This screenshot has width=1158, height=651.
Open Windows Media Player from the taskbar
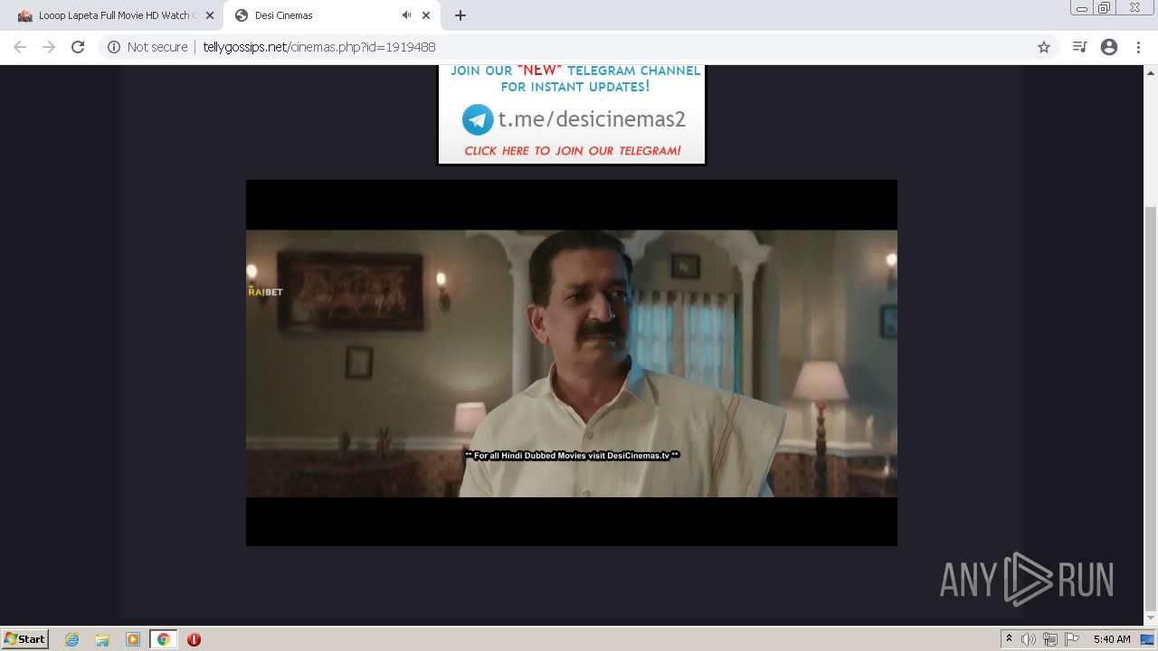133,639
